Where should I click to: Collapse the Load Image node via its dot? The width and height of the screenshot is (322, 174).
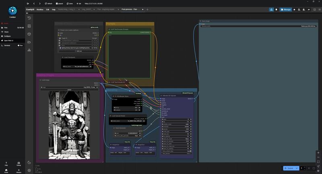[x=40, y=80]
